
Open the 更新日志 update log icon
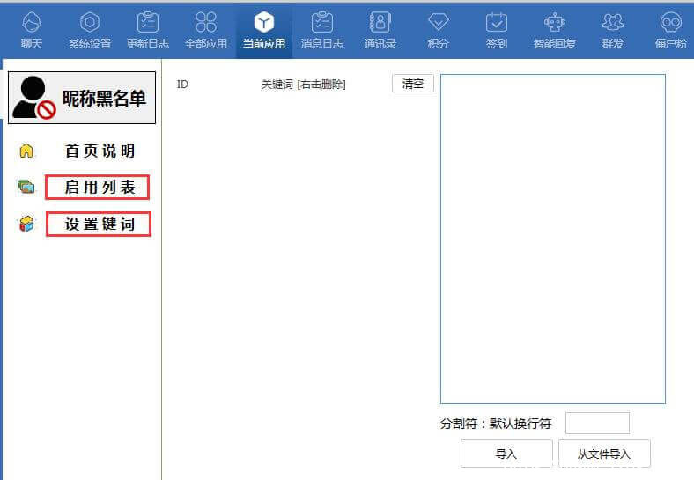(148, 23)
